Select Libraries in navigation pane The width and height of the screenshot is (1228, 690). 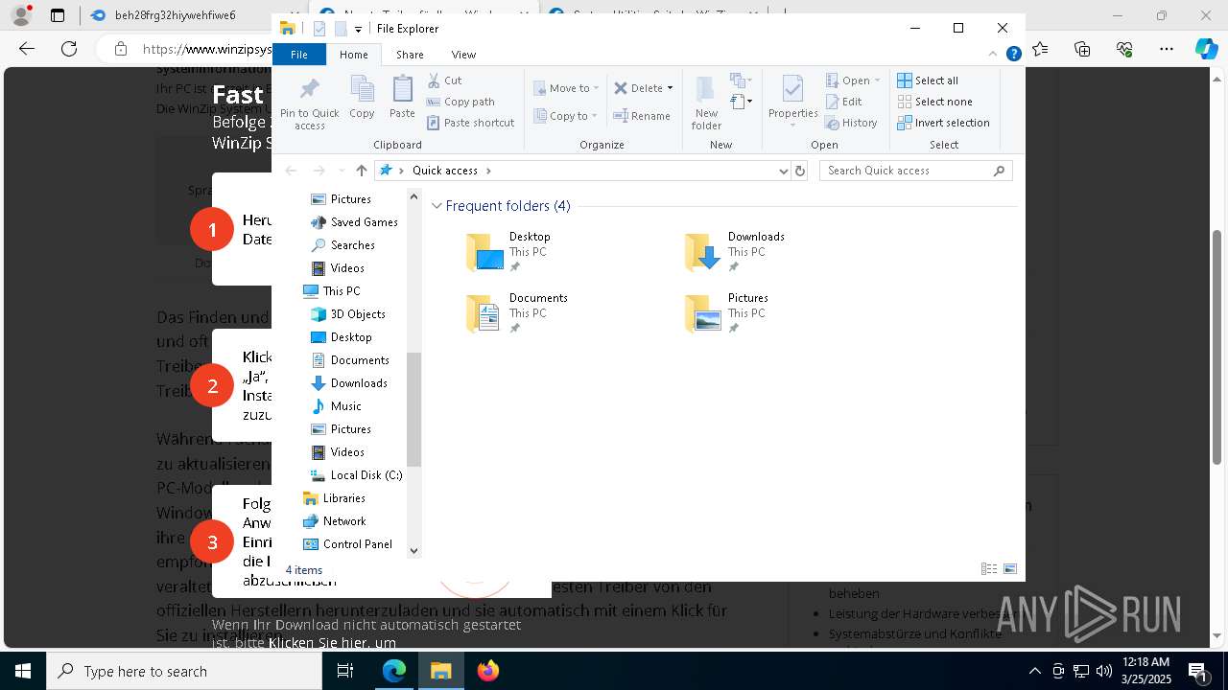334,498
